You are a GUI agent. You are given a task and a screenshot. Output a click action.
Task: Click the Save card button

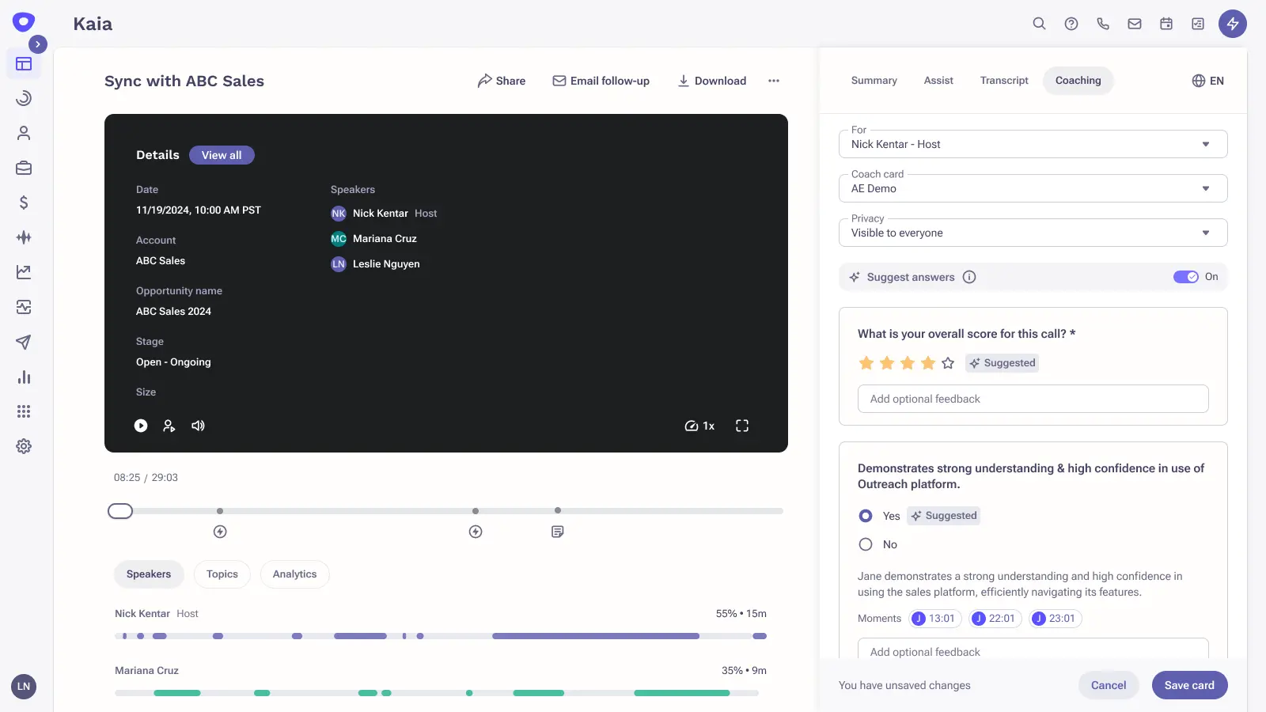pos(1189,685)
